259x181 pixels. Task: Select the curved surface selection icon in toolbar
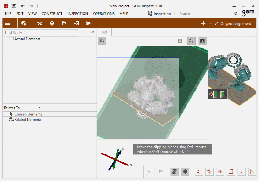point(39,23)
